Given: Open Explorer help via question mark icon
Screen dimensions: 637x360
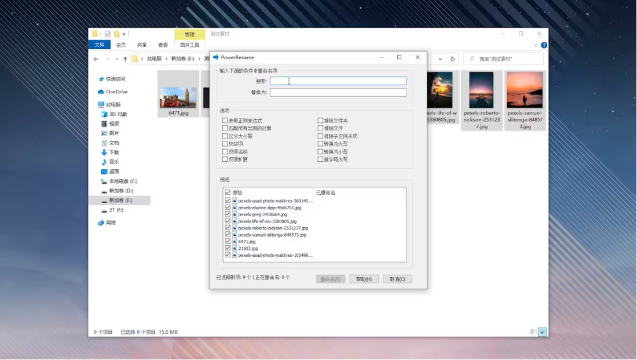Looking at the screenshot, I should coord(544,45).
